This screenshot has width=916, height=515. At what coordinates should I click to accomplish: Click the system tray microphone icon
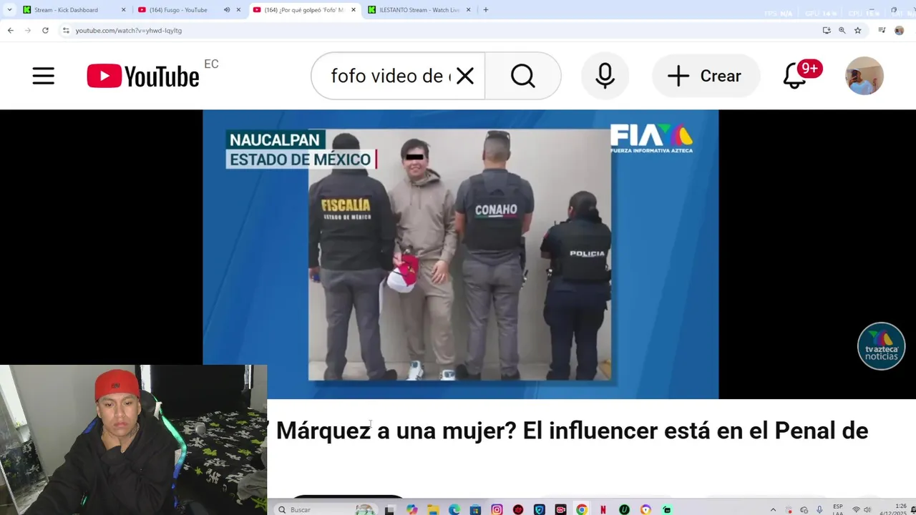point(819,509)
